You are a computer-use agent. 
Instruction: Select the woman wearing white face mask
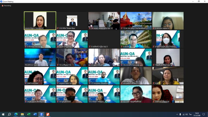pyautogui.click(x=168, y=39)
